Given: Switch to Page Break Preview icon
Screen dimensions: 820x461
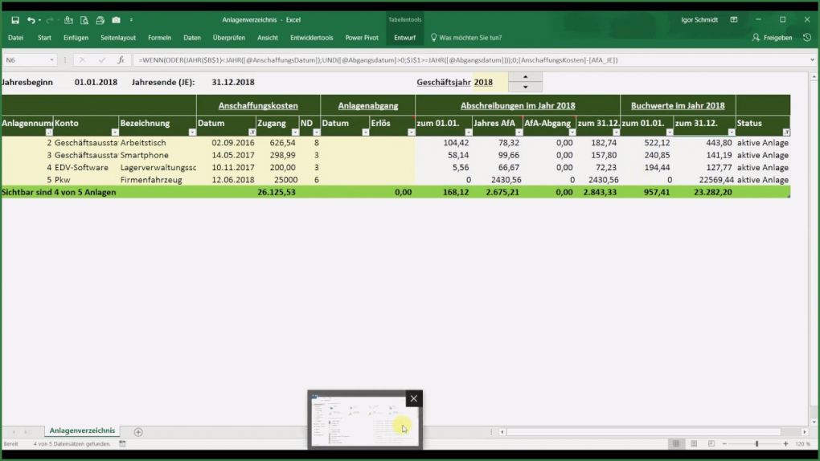Looking at the screenshot, I should click(x=711, y=444).
